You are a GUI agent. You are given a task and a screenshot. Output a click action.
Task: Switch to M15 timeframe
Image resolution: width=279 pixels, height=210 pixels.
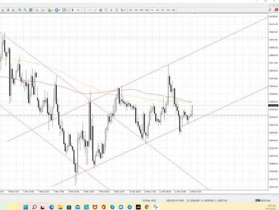(x=141, y=10)
